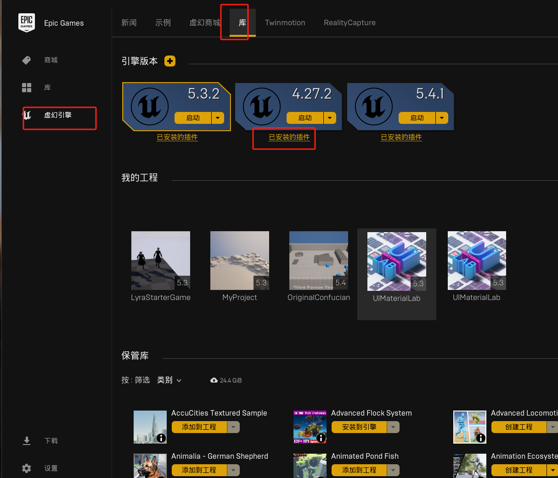Click the Unreal logo on the 5.3.2 card
This screenshot has height=478, width=558.
click(x=150, y=106)
